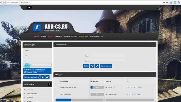Log in with Steam in authorization panel
The height and width of the screenshot is (102, 181).
(97, 66)
